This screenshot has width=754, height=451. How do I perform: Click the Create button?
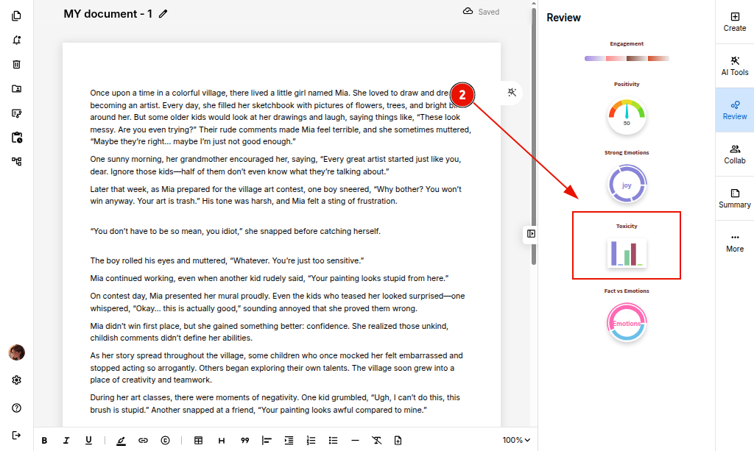(x=734, y=21)
